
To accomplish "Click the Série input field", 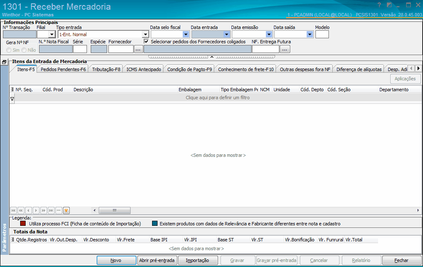I will pyautogui.click(x=80, y=49).
